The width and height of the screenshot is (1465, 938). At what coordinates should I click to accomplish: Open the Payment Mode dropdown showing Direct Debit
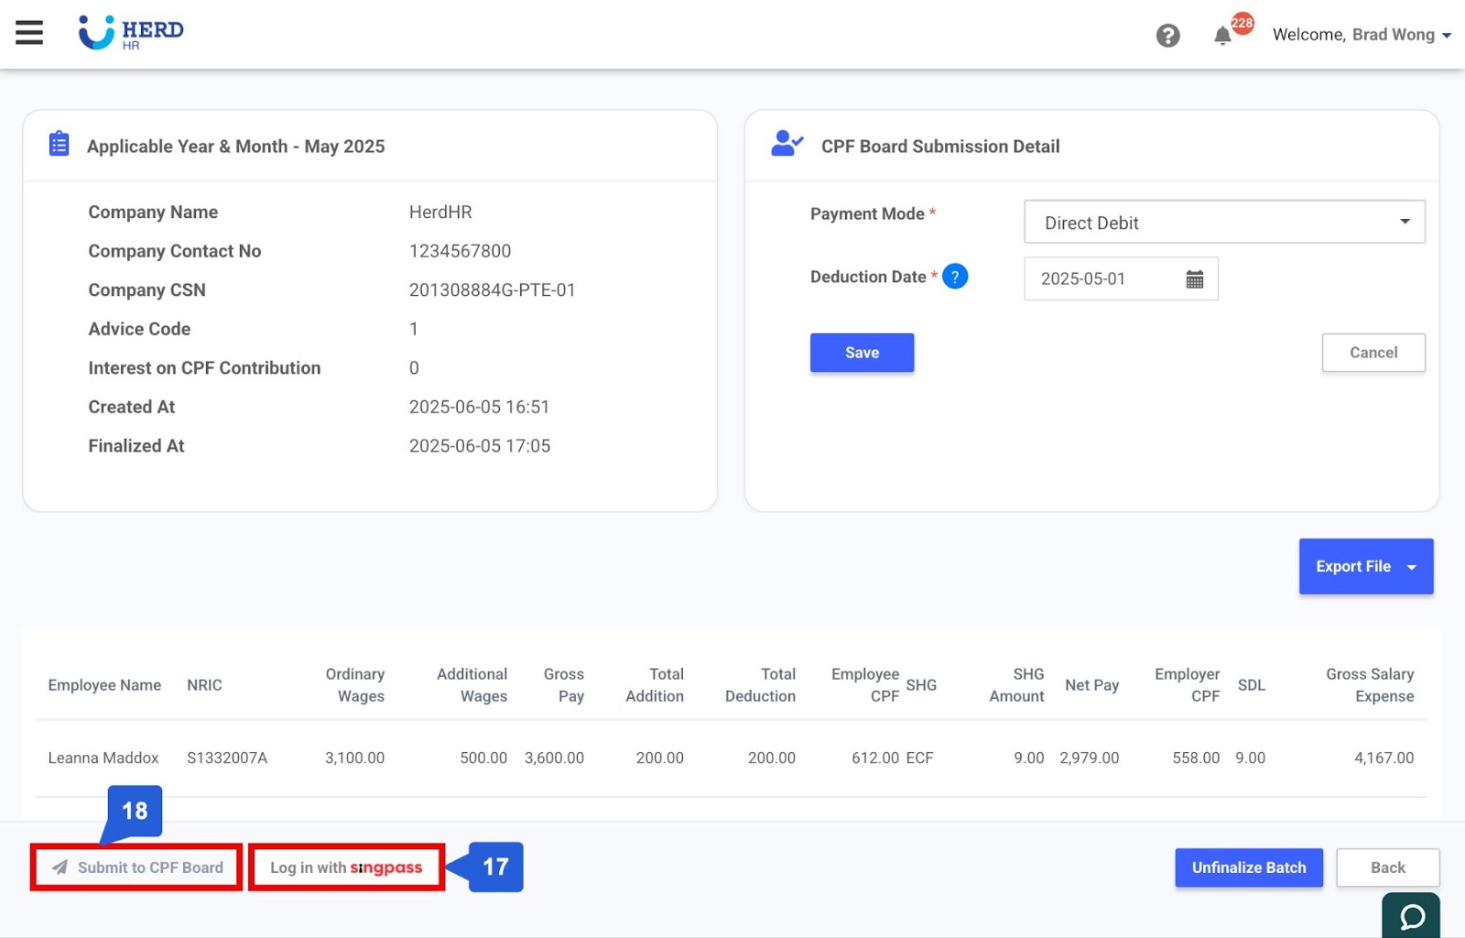1223,222
